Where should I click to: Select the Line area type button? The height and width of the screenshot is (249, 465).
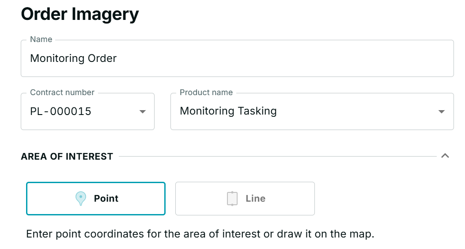click(245, 199)
